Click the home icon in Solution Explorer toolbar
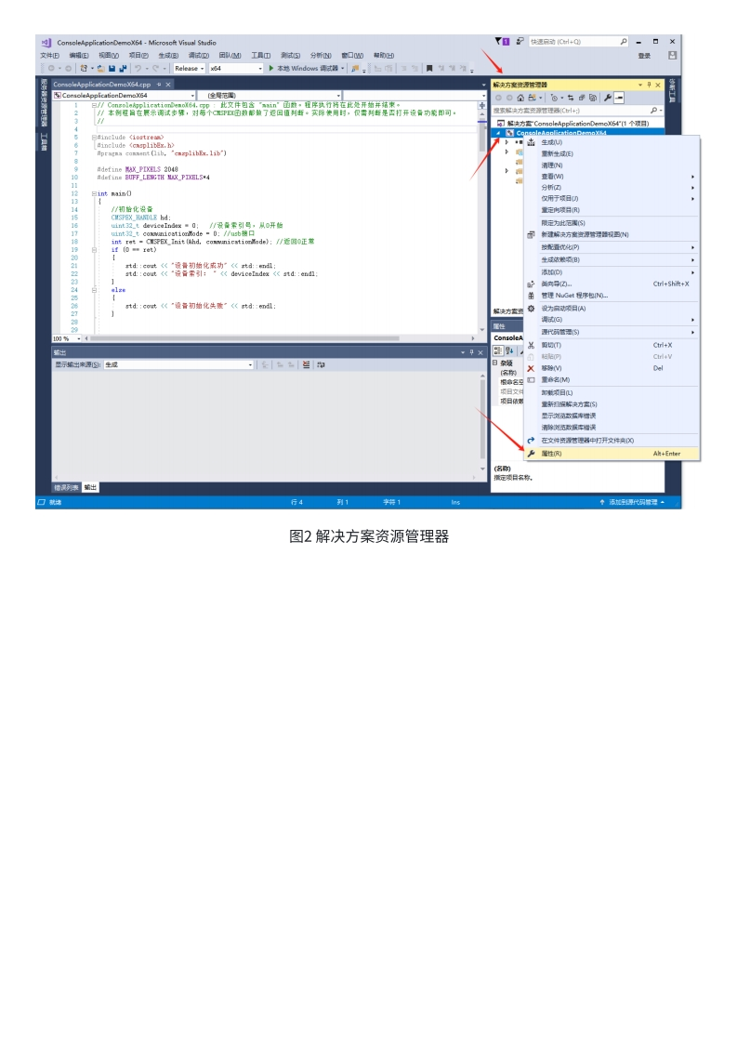Screen dimensions: 737x1043 pyautogui.click(x=520, y=98)
